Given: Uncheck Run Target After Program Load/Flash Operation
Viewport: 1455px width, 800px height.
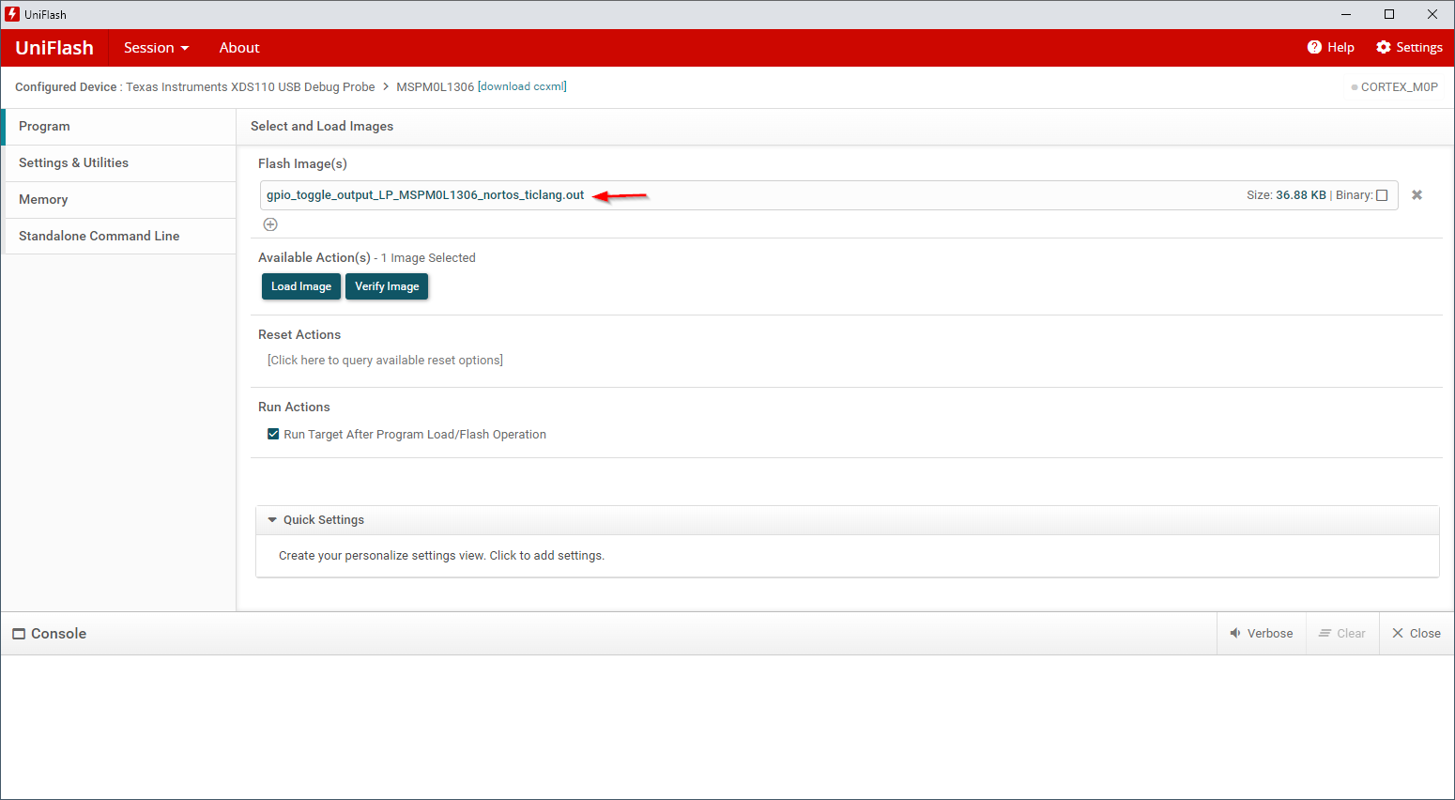Looking at the screenshot, I should point(273,434).
